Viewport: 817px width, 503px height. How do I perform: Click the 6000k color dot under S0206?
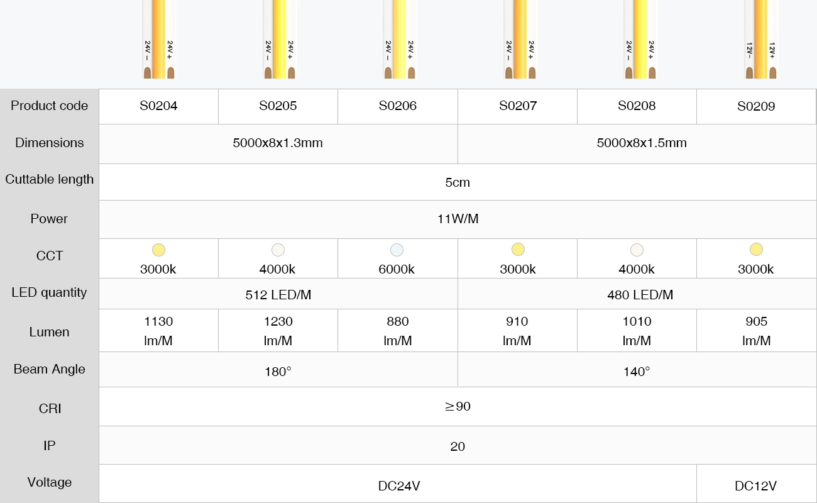(397, 250)
